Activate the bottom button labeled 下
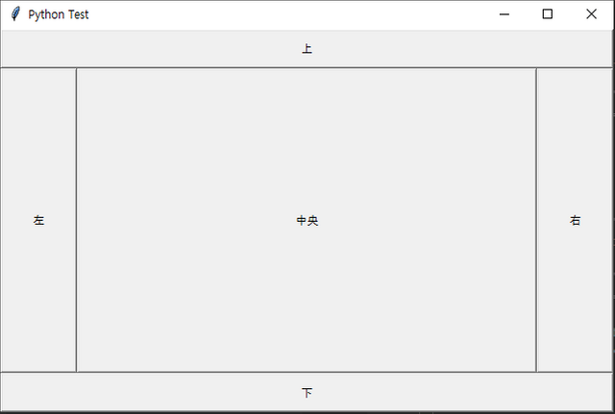Viewport: 615px width, 414px height. click(x=307, y=392)
